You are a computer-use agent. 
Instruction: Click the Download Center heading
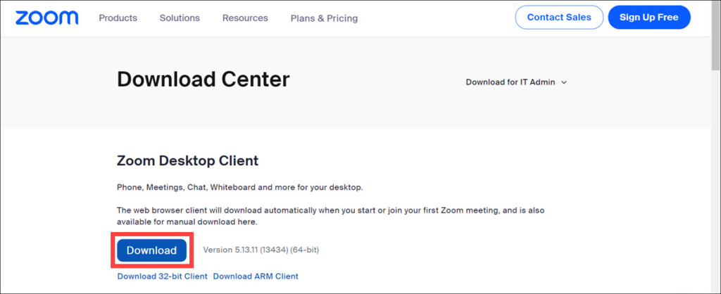(x=203, y=79)
